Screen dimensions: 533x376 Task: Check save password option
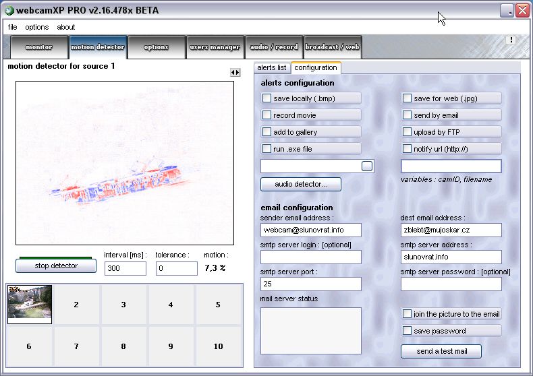tap(407, 331)
